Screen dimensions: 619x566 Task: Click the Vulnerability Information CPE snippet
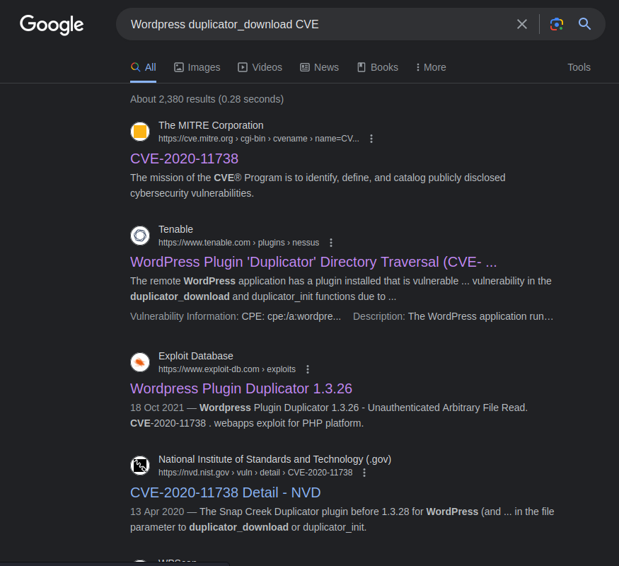pyautogui.click(x=236, y=316)
